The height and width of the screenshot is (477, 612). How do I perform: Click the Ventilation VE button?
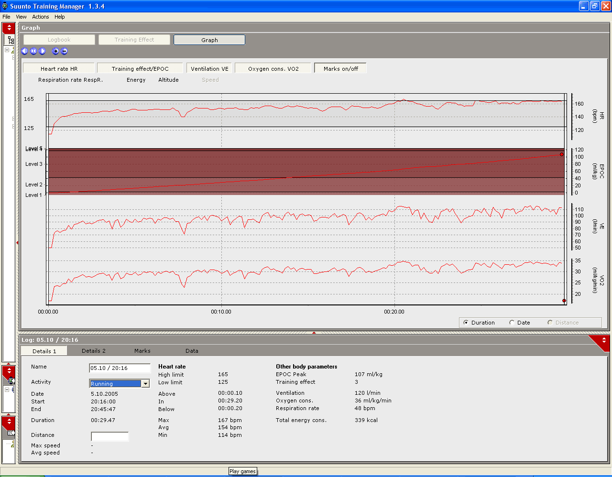tap(209, 69)
